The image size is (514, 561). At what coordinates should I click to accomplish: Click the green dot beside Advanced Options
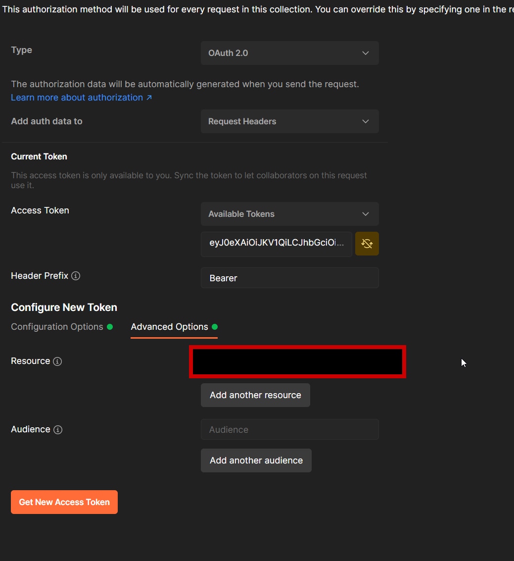coord(215,327)
